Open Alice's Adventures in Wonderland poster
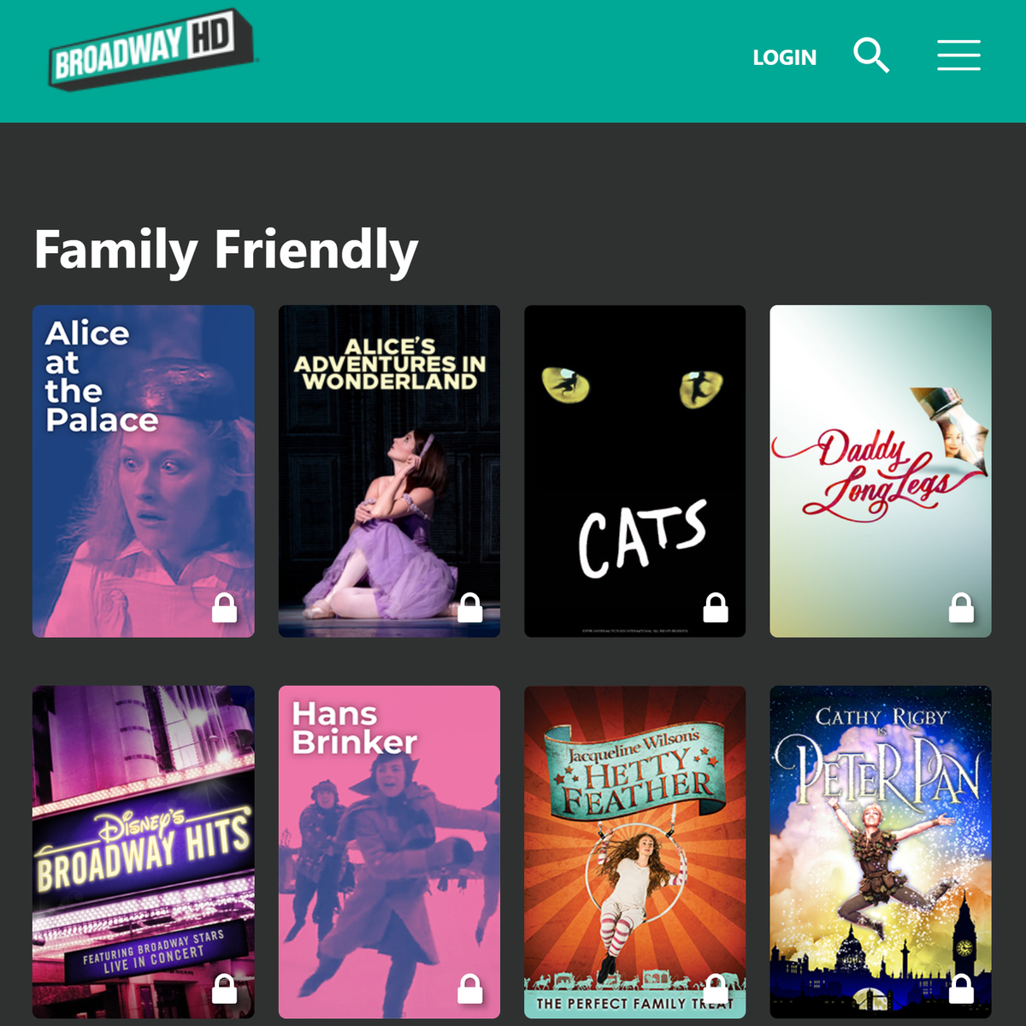Viewport: 1026px width, 1026px height. click(389, 471)
